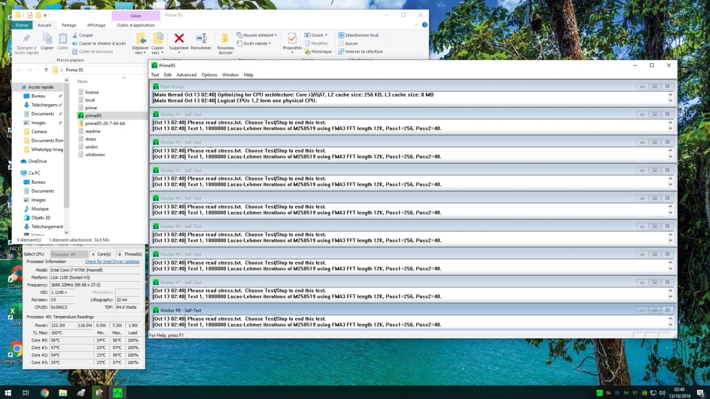Click the Renommer icon in Explorer ribbon

tap(201, 38)
